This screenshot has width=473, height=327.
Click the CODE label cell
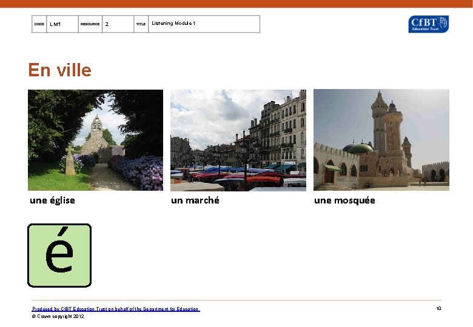[x=39, y=24]
